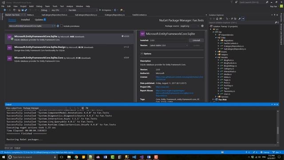Open the Analyze menu
Image resolution: width=284 pixels, height=160 pixels.
[70, 6]
